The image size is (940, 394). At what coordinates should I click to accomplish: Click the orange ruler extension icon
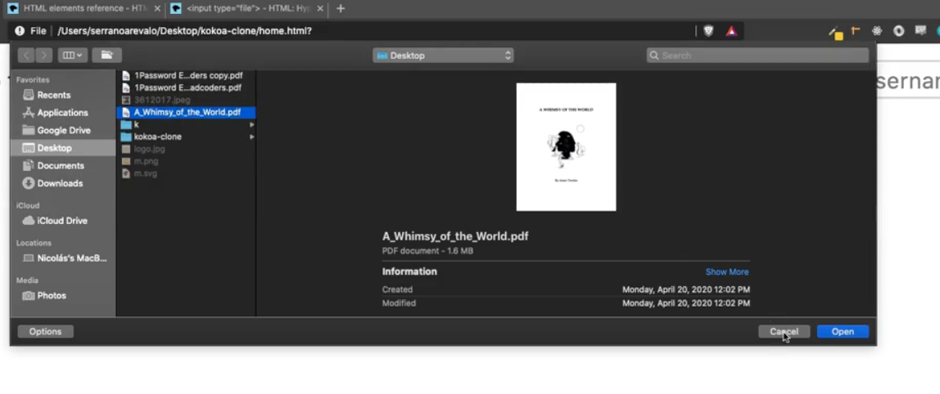coord(856,31)
